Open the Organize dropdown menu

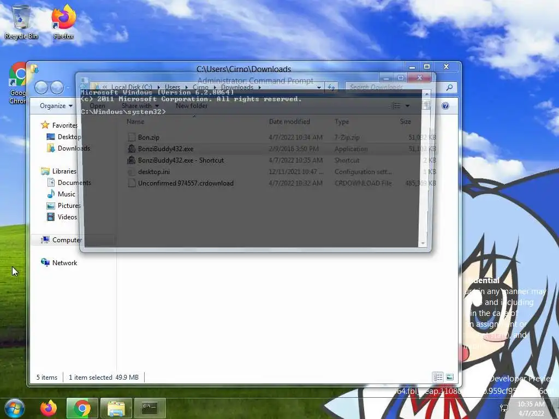pos(56,106)
